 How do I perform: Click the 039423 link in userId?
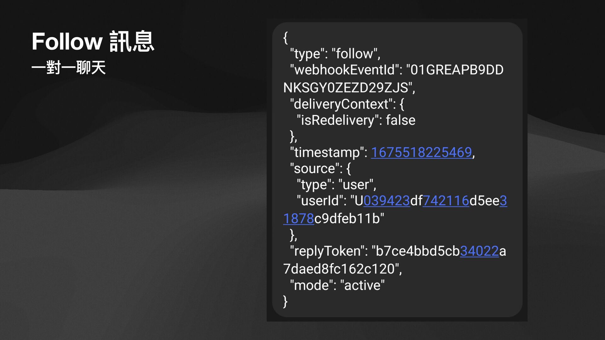(387, 201)
